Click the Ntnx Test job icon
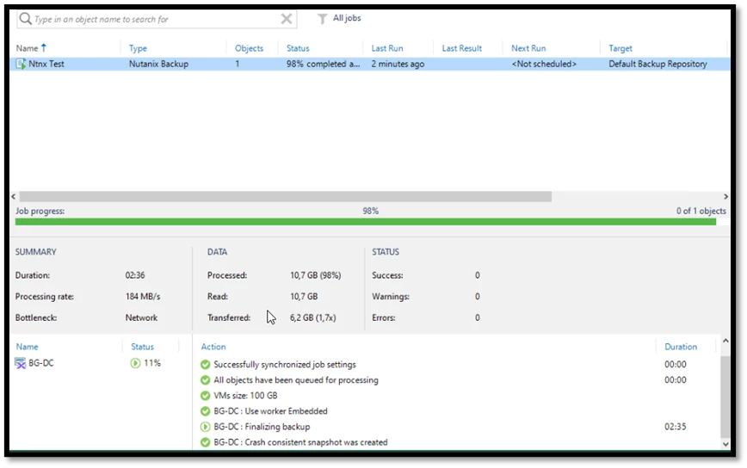Screen dimensions: 747x468 [21, 64]
